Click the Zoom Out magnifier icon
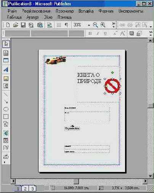This screenshot has width=154, height=193. pos(95,25)
